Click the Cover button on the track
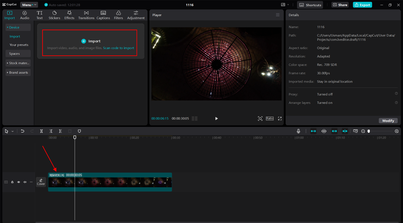The image size is (403, 223). click(x=41, y=182)
